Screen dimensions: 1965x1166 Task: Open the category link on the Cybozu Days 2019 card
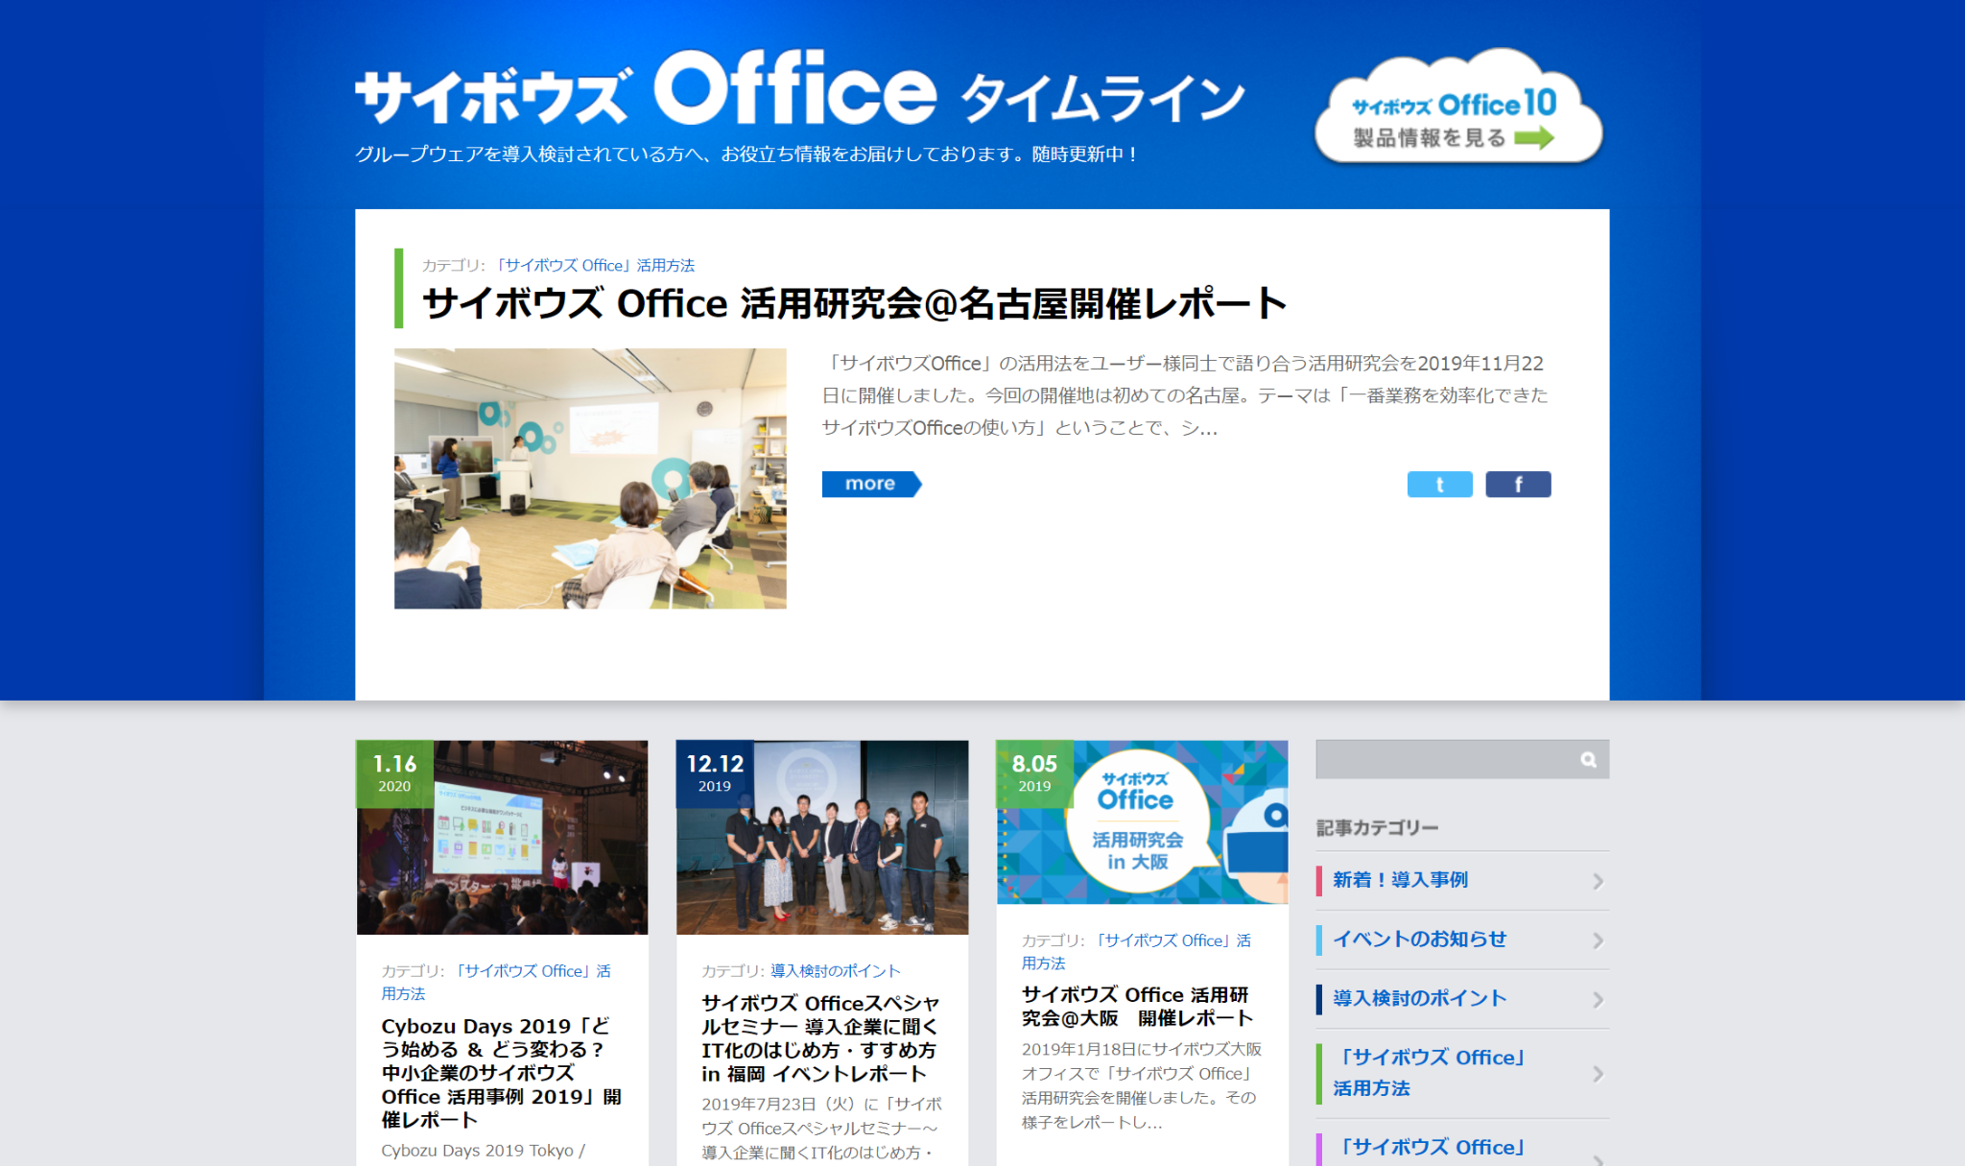[496, 982]
